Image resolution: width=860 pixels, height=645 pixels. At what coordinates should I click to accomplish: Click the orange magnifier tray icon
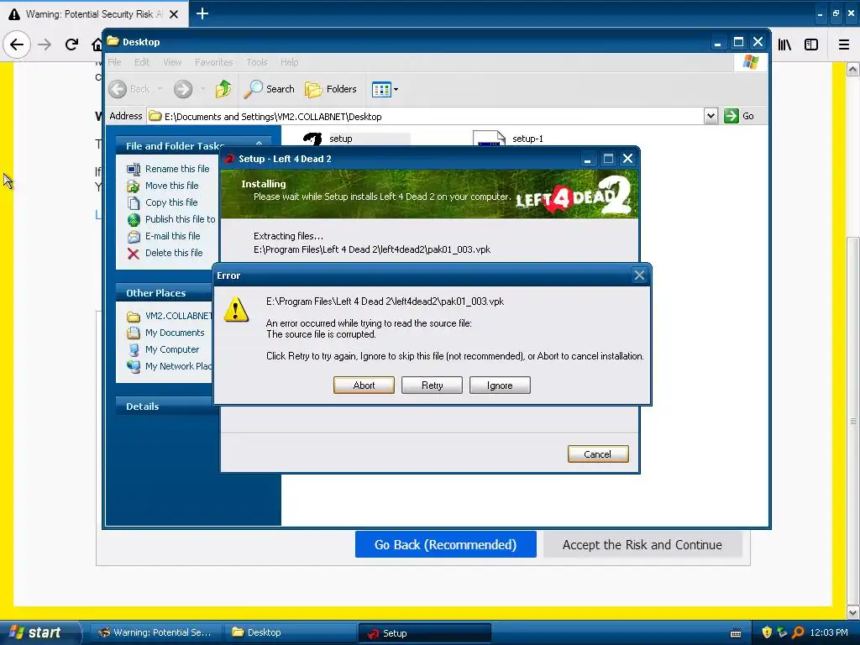tap(798, 632)
